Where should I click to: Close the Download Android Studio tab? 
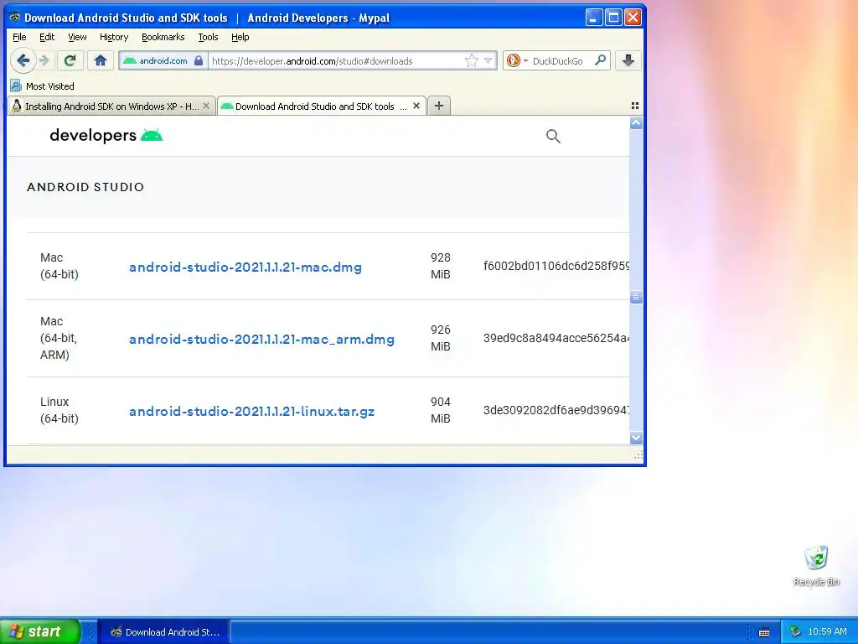(416, 106)
